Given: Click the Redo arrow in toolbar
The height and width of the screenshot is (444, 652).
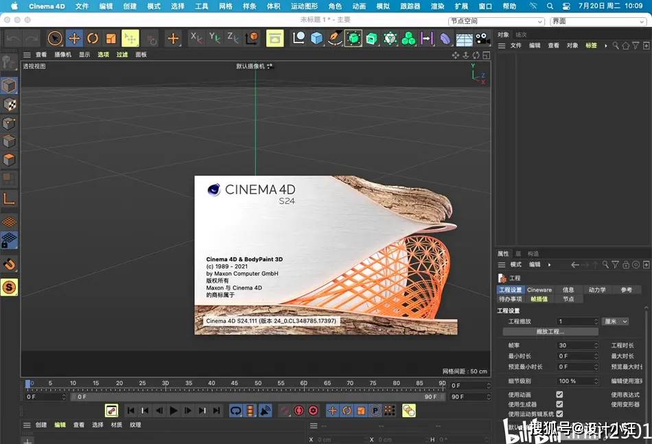Looking at the screenshot, I should point(31,39).
